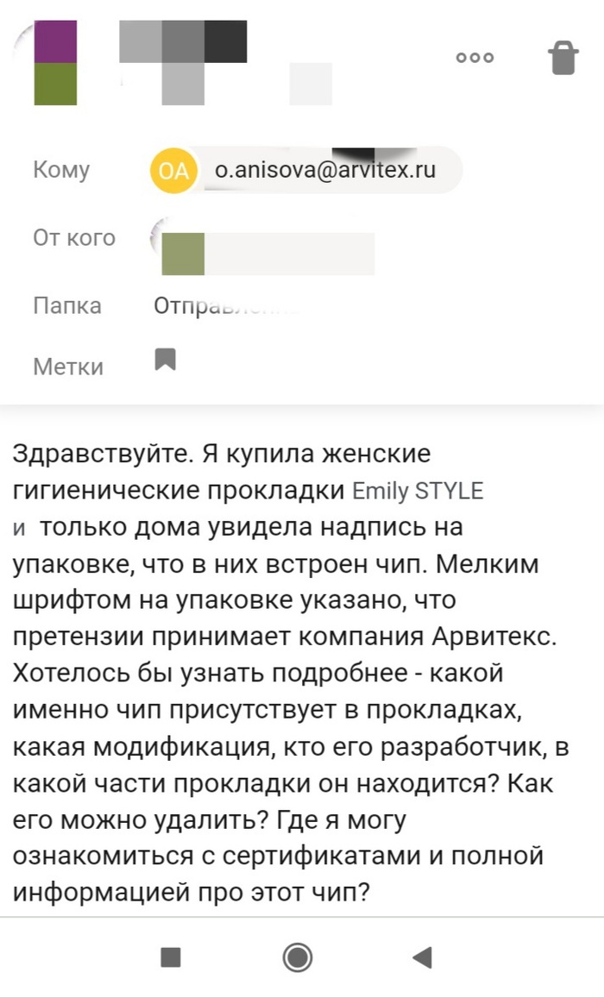The height and width of the screenshot is (998, 604).
Task: Delete this email with the trash icon
Action: (x=563, y=58)
